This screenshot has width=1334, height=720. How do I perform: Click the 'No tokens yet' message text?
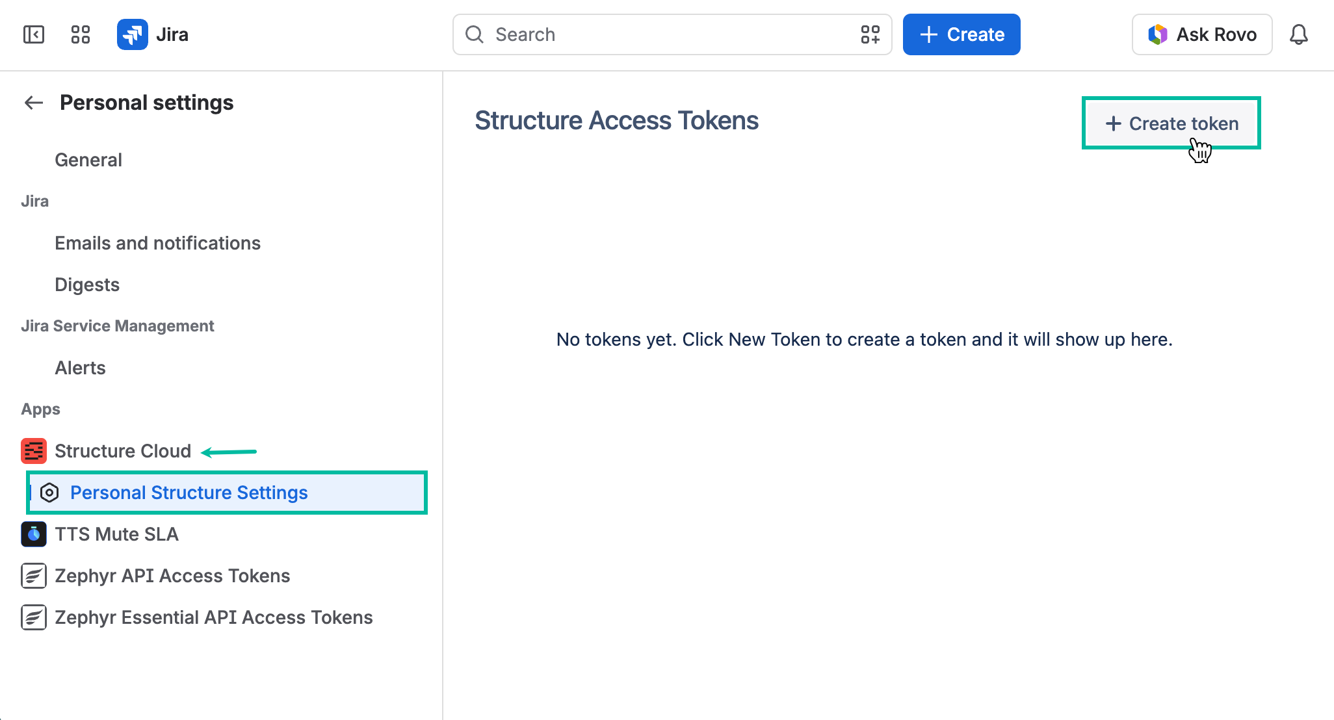(865, 339)
